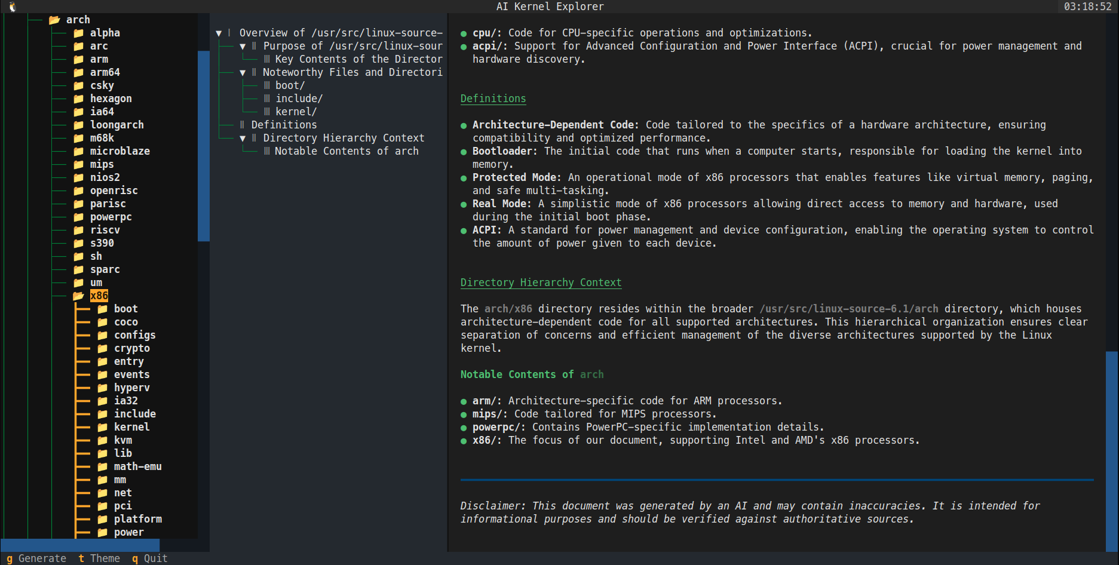
Task: Click the hyperv folder icon
Action: click(x=102, y=387)
